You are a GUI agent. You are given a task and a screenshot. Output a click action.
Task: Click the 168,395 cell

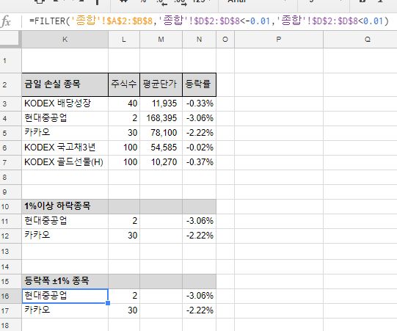(161, 118)
